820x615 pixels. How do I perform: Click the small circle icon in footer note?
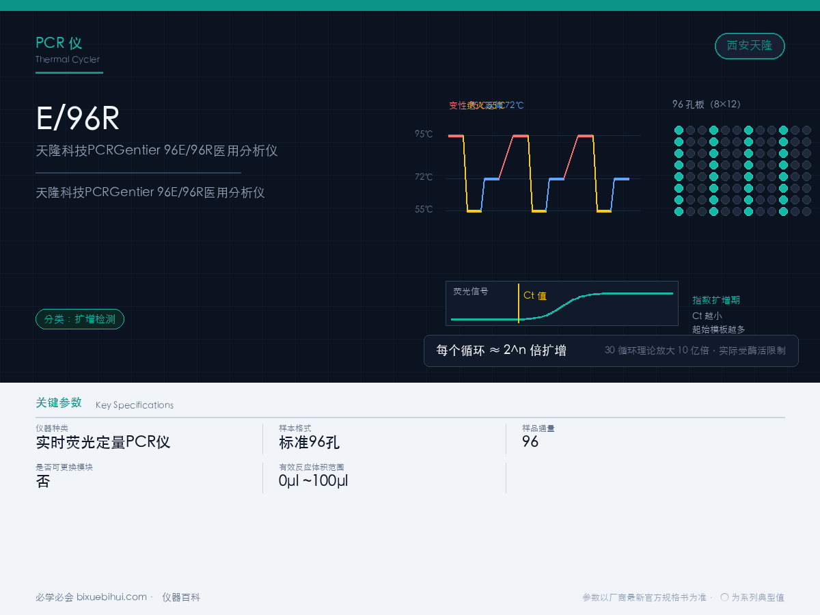point(724,597)
